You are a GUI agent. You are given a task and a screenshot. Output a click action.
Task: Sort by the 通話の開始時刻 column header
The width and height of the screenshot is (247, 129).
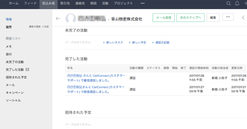pyautogui.click(x=199, y=68)
